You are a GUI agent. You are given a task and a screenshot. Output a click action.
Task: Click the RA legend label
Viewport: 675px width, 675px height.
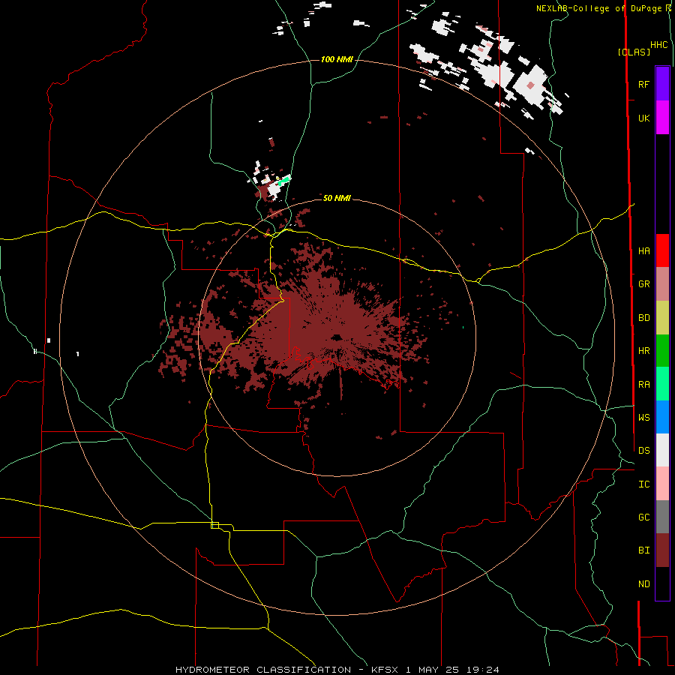[643, 385]
